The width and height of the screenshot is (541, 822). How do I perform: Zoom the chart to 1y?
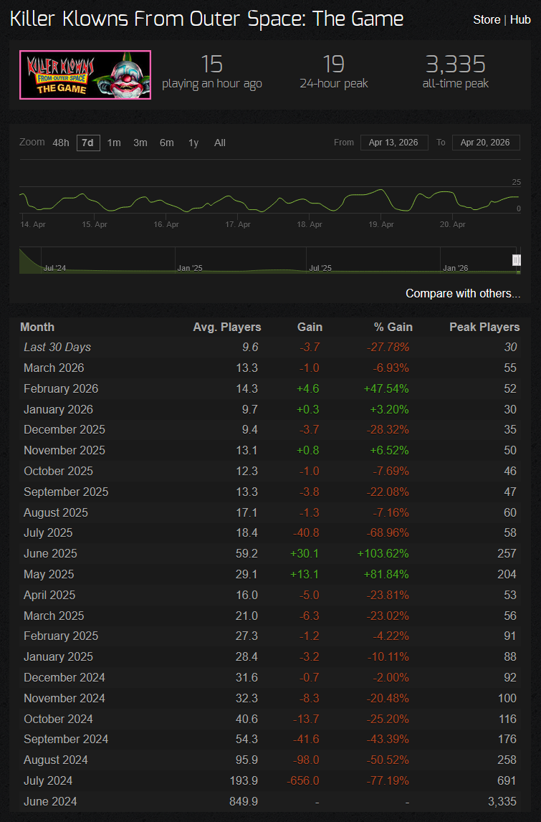193,143
